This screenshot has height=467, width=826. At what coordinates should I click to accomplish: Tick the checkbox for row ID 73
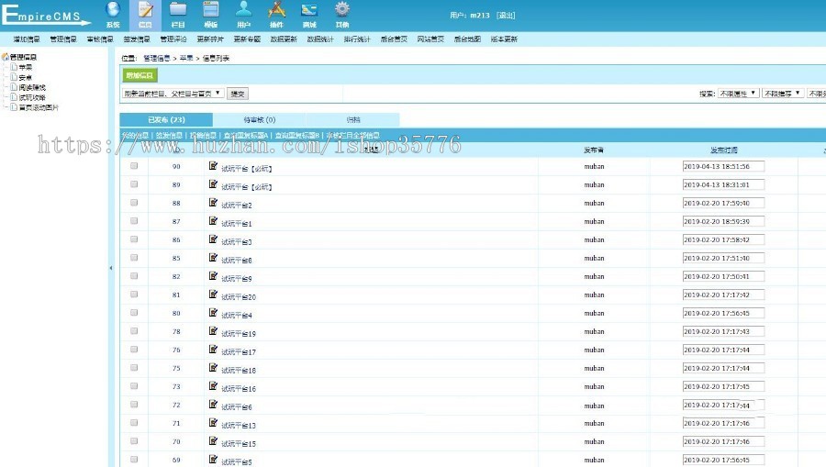click(x=134, y=386)
